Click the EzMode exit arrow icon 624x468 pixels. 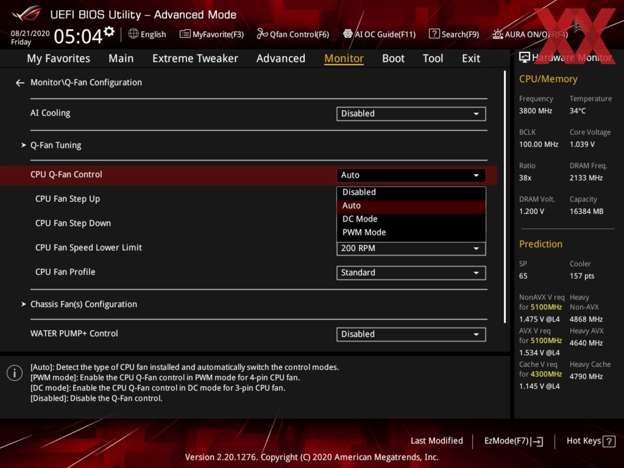click(537, 441)
